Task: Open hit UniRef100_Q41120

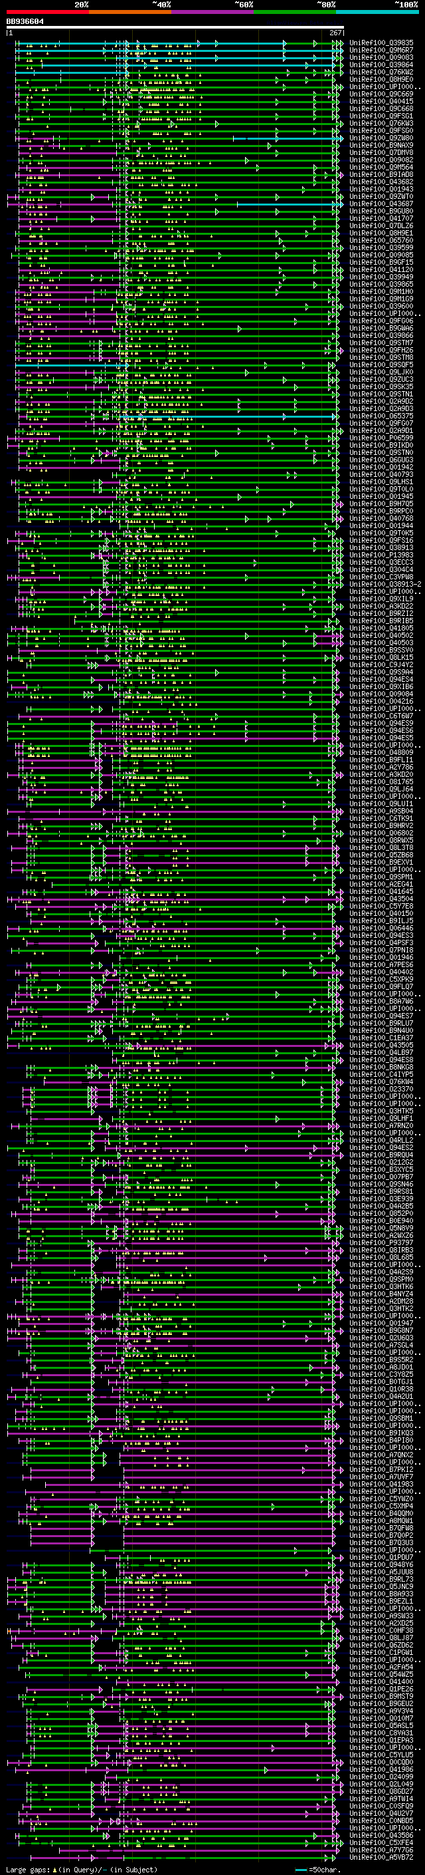Action: click(x=381, y=270)
